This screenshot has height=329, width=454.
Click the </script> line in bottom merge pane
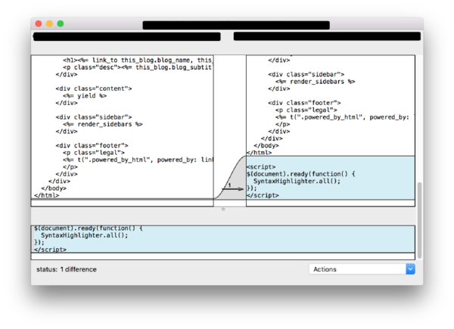click(50, 249)
